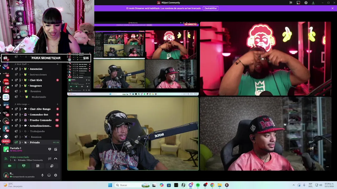
Task: Open the Ausencias channel
Action: coord(36,69)
